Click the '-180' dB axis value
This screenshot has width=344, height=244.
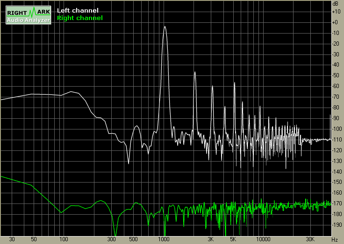pos(337,214)
